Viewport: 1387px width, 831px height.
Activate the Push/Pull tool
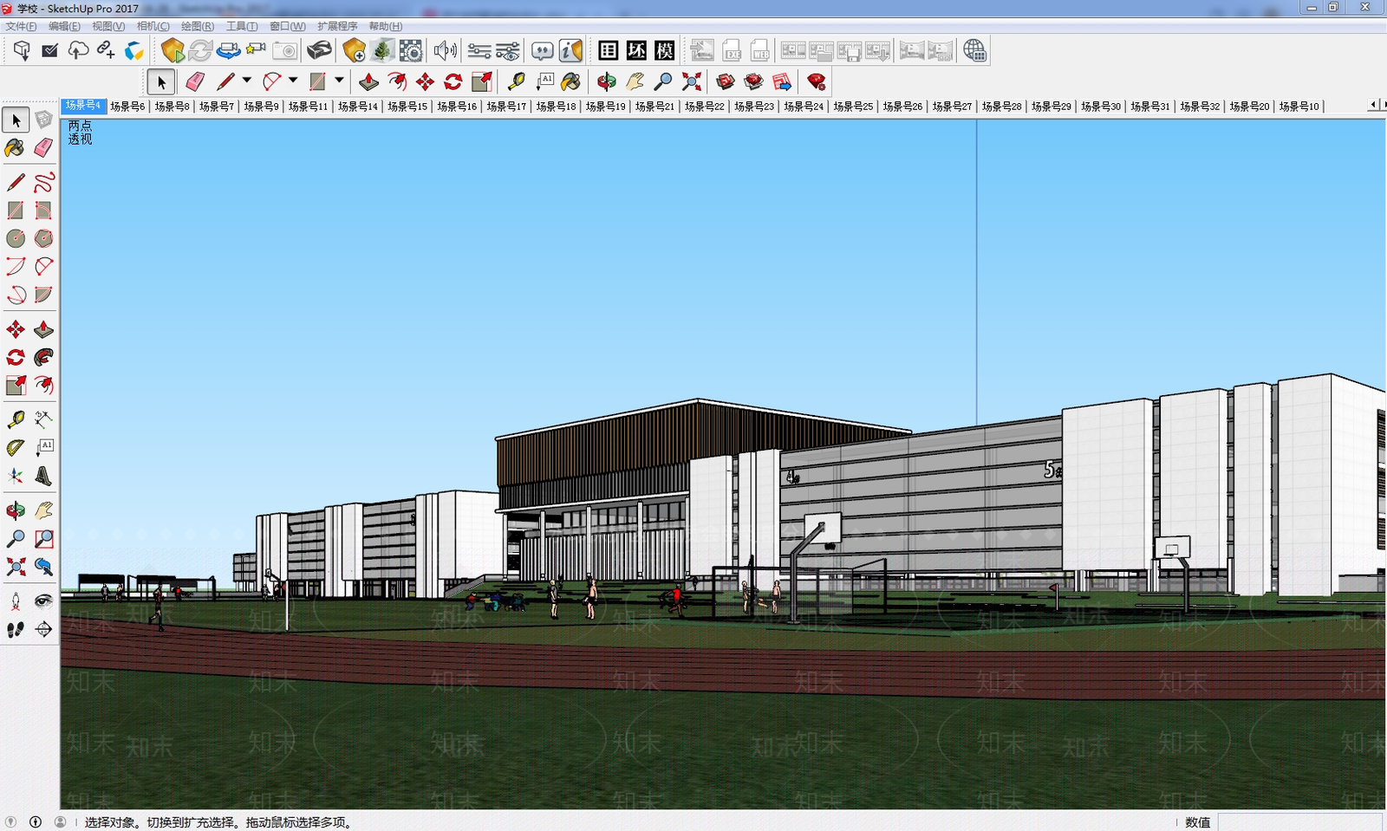point(43,329)
